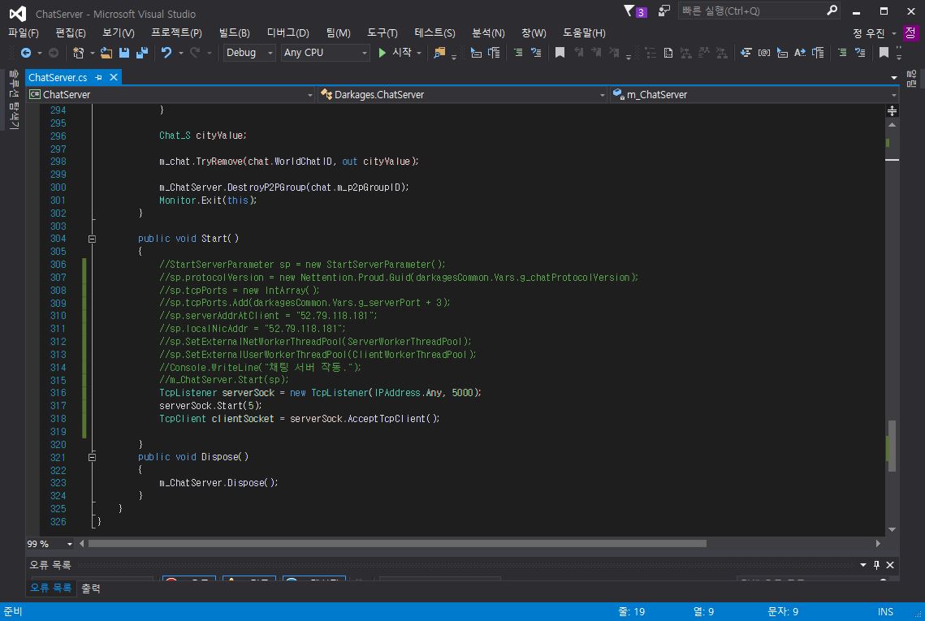
Task: Expand the 99 % zoom level dropdown
Action: click(70, 544)
